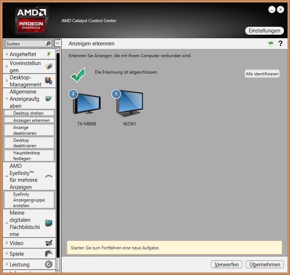290x275 pixels.
Task: Click the TX-NR609 label text
Action: 87,124
